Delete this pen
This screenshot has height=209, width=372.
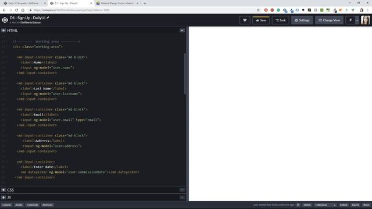point(307,205)
